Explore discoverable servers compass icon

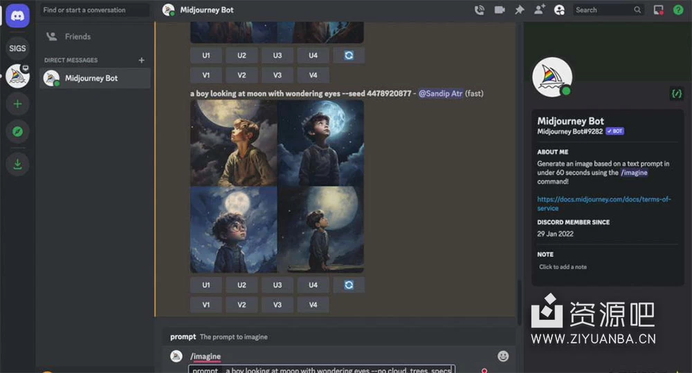[x=17, y=132]
